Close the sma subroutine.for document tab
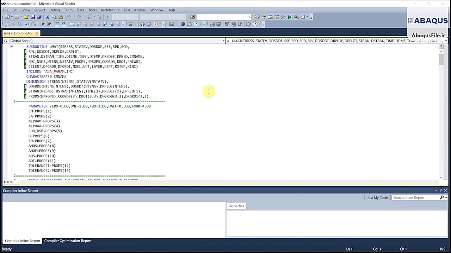This screenshot has height=253, width=451. pyautogui.click(x=37, y=33)
